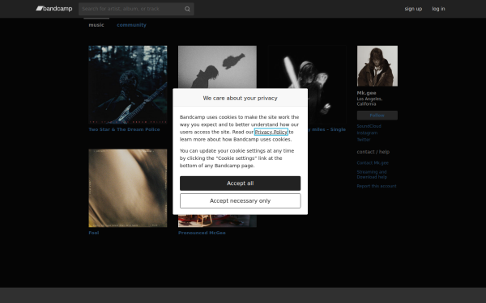Image resolution: width=486 pixels, height=303 pixels.
Task: Click the 'miles - Single' title link
Action: (x=326, y=129)
